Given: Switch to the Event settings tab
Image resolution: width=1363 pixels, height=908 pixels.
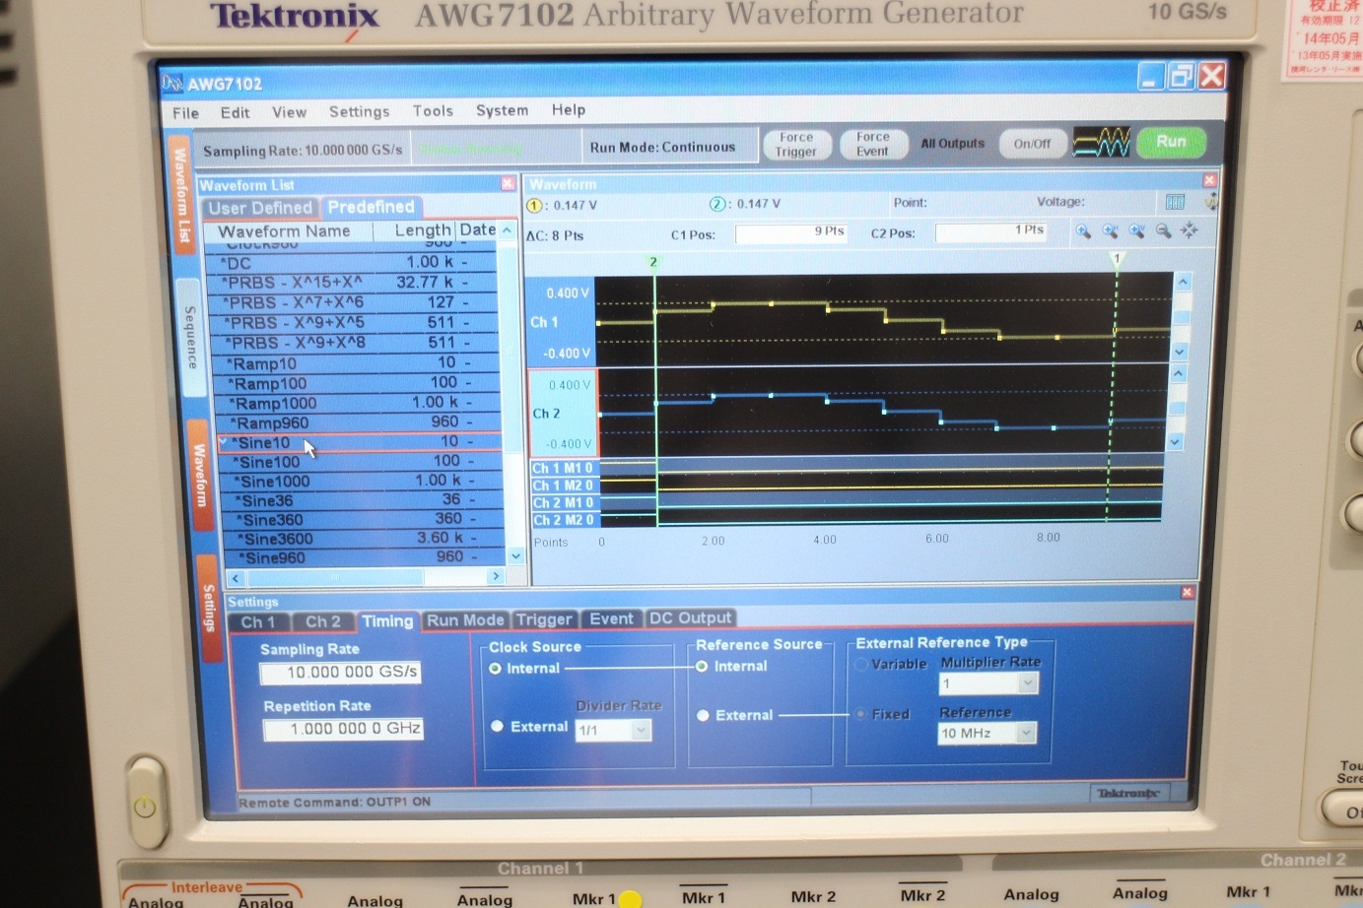Looking at the screenshot, I should (611, 618).
